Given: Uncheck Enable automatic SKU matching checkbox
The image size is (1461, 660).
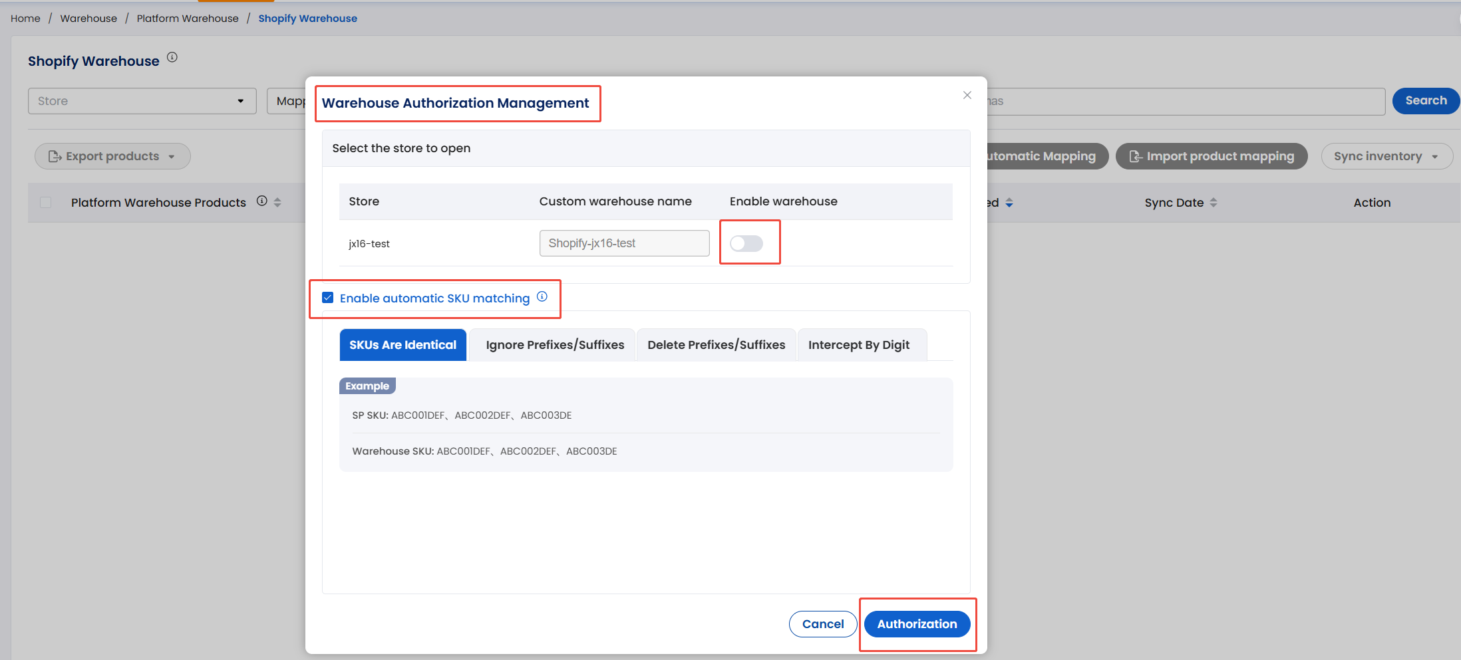Looking at the screenshot, I should coord(328,298).
